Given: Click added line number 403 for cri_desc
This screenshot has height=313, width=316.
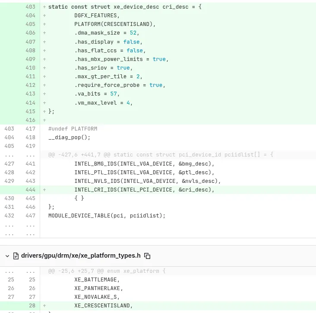Looking at the screenshot, I should point(30,7).
